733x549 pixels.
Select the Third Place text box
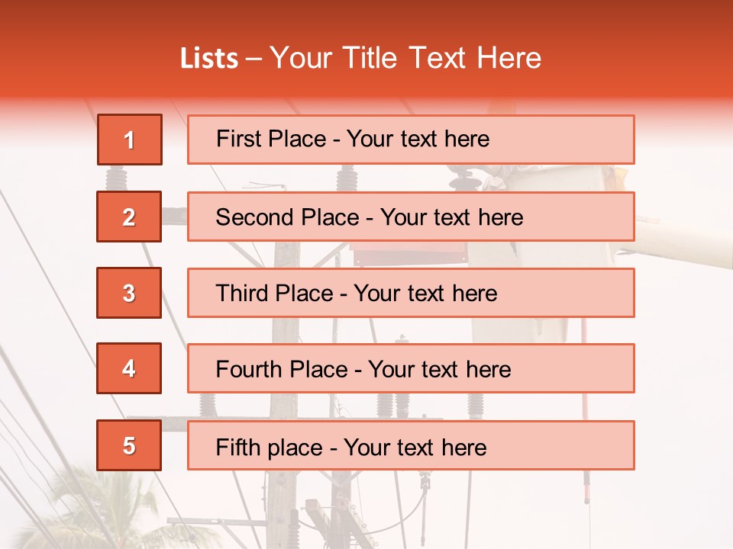411,293
